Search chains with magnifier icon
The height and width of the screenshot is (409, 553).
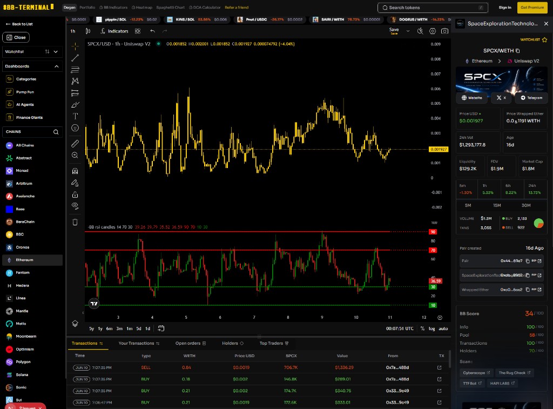tap(56, 132)
